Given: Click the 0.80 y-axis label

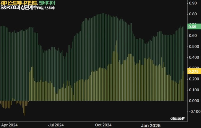Looking at the screenshot, I should point(193,14).
